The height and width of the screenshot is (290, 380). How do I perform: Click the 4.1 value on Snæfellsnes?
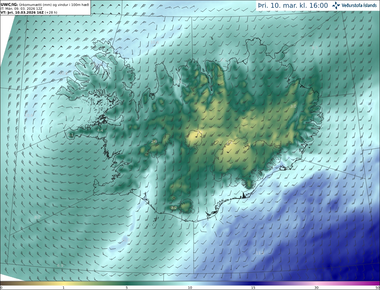click(x=71, y=135)
